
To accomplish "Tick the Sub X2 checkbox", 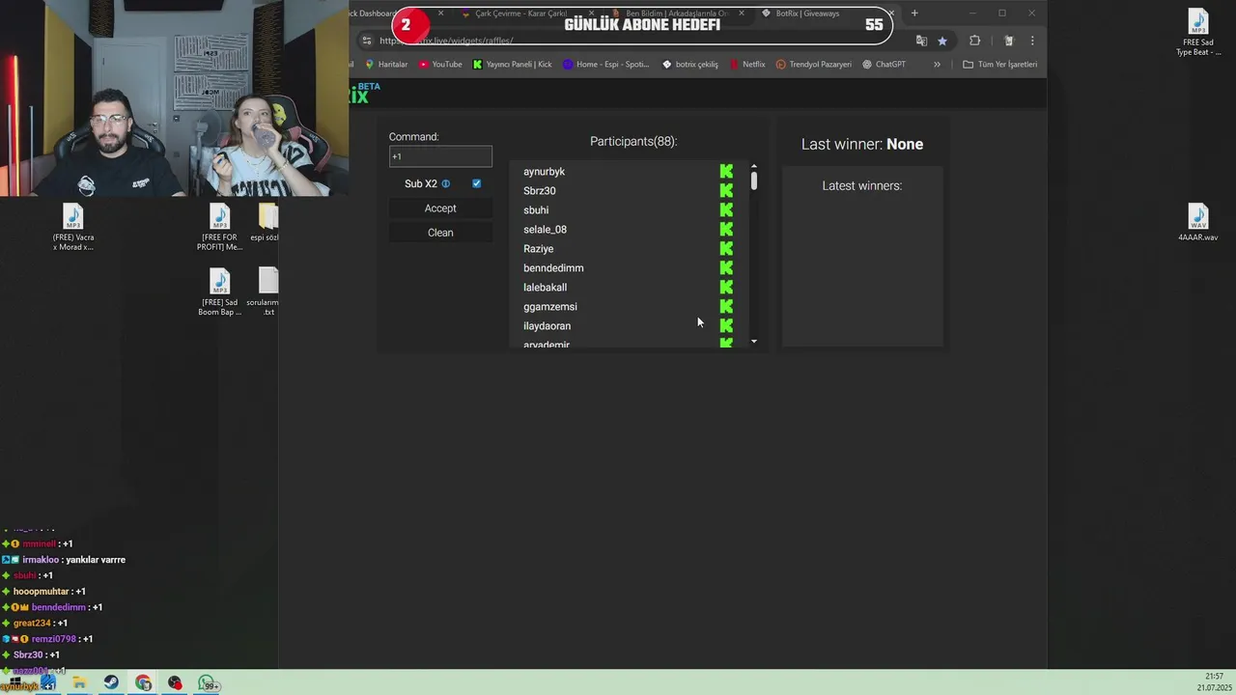I will coord(476,183).
